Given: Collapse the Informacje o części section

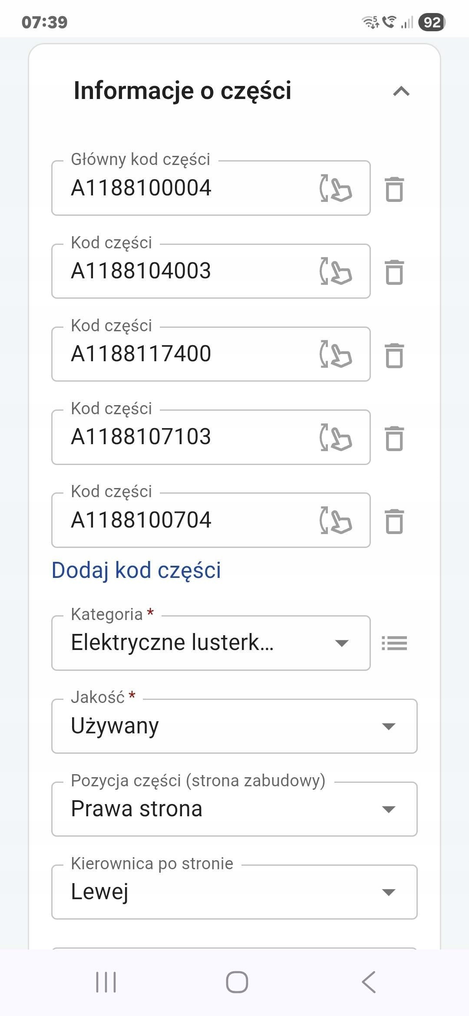Looking at the screenshot, I should click(x=401, y=91).
